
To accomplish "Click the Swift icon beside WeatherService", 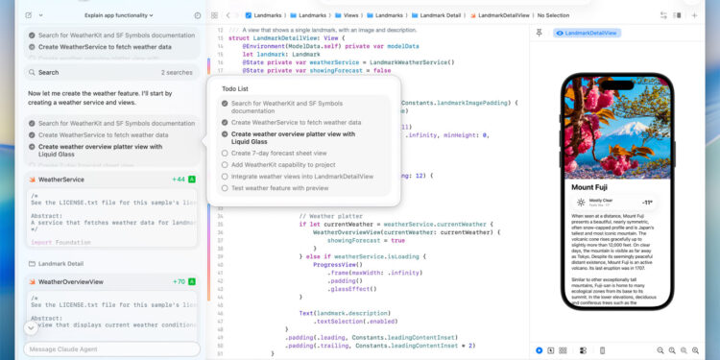I will pos(32,180).
